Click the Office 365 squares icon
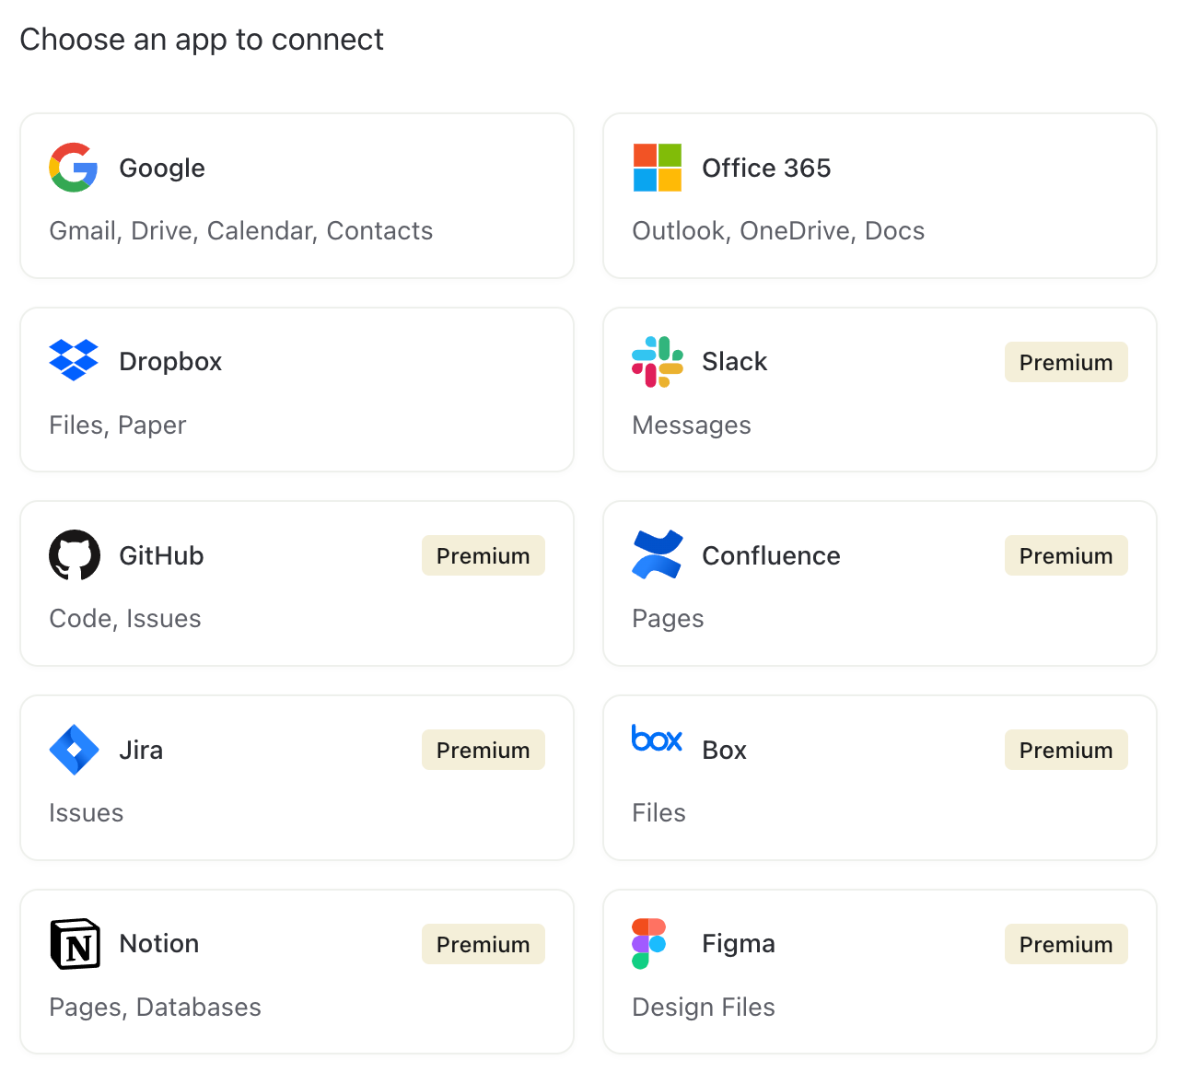This screenshot has width=1177, height=1072. pos(656,168)
